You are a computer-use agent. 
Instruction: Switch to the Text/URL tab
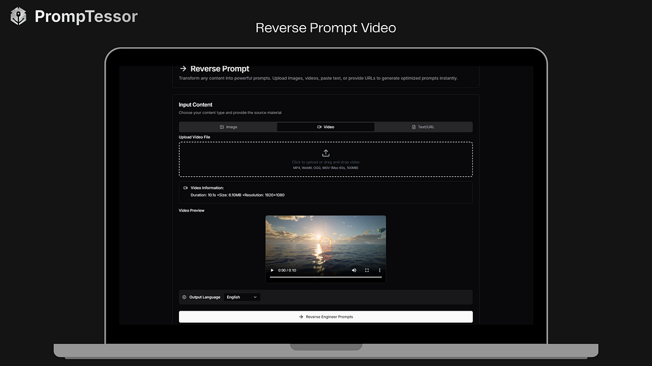click(425, 127)
